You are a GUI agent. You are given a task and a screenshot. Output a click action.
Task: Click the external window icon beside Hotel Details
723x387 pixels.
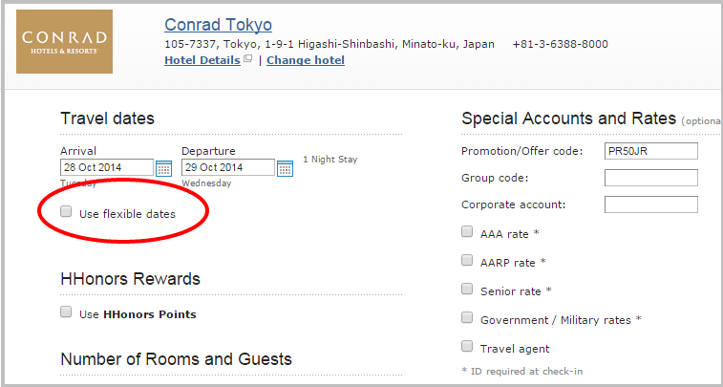(248, 59)
